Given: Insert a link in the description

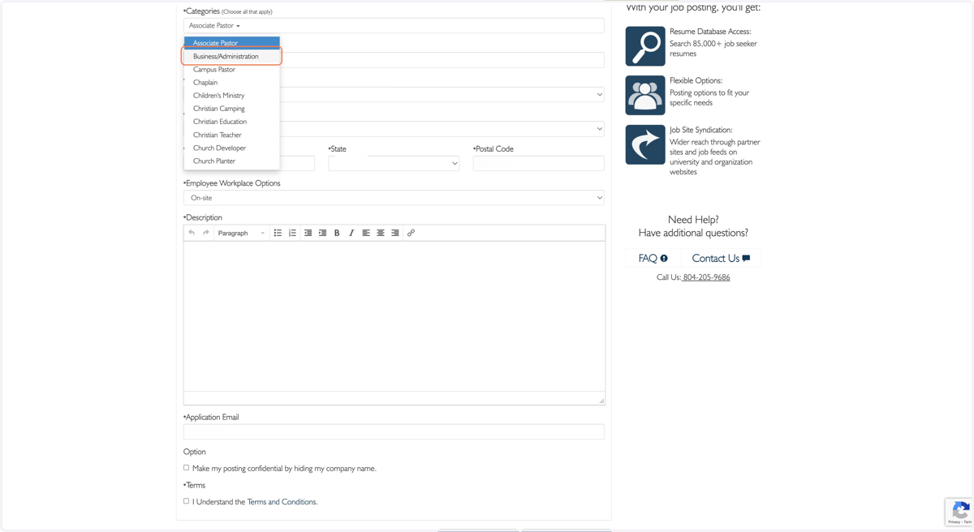Looking at the screenshot, I should click(411, 233).
